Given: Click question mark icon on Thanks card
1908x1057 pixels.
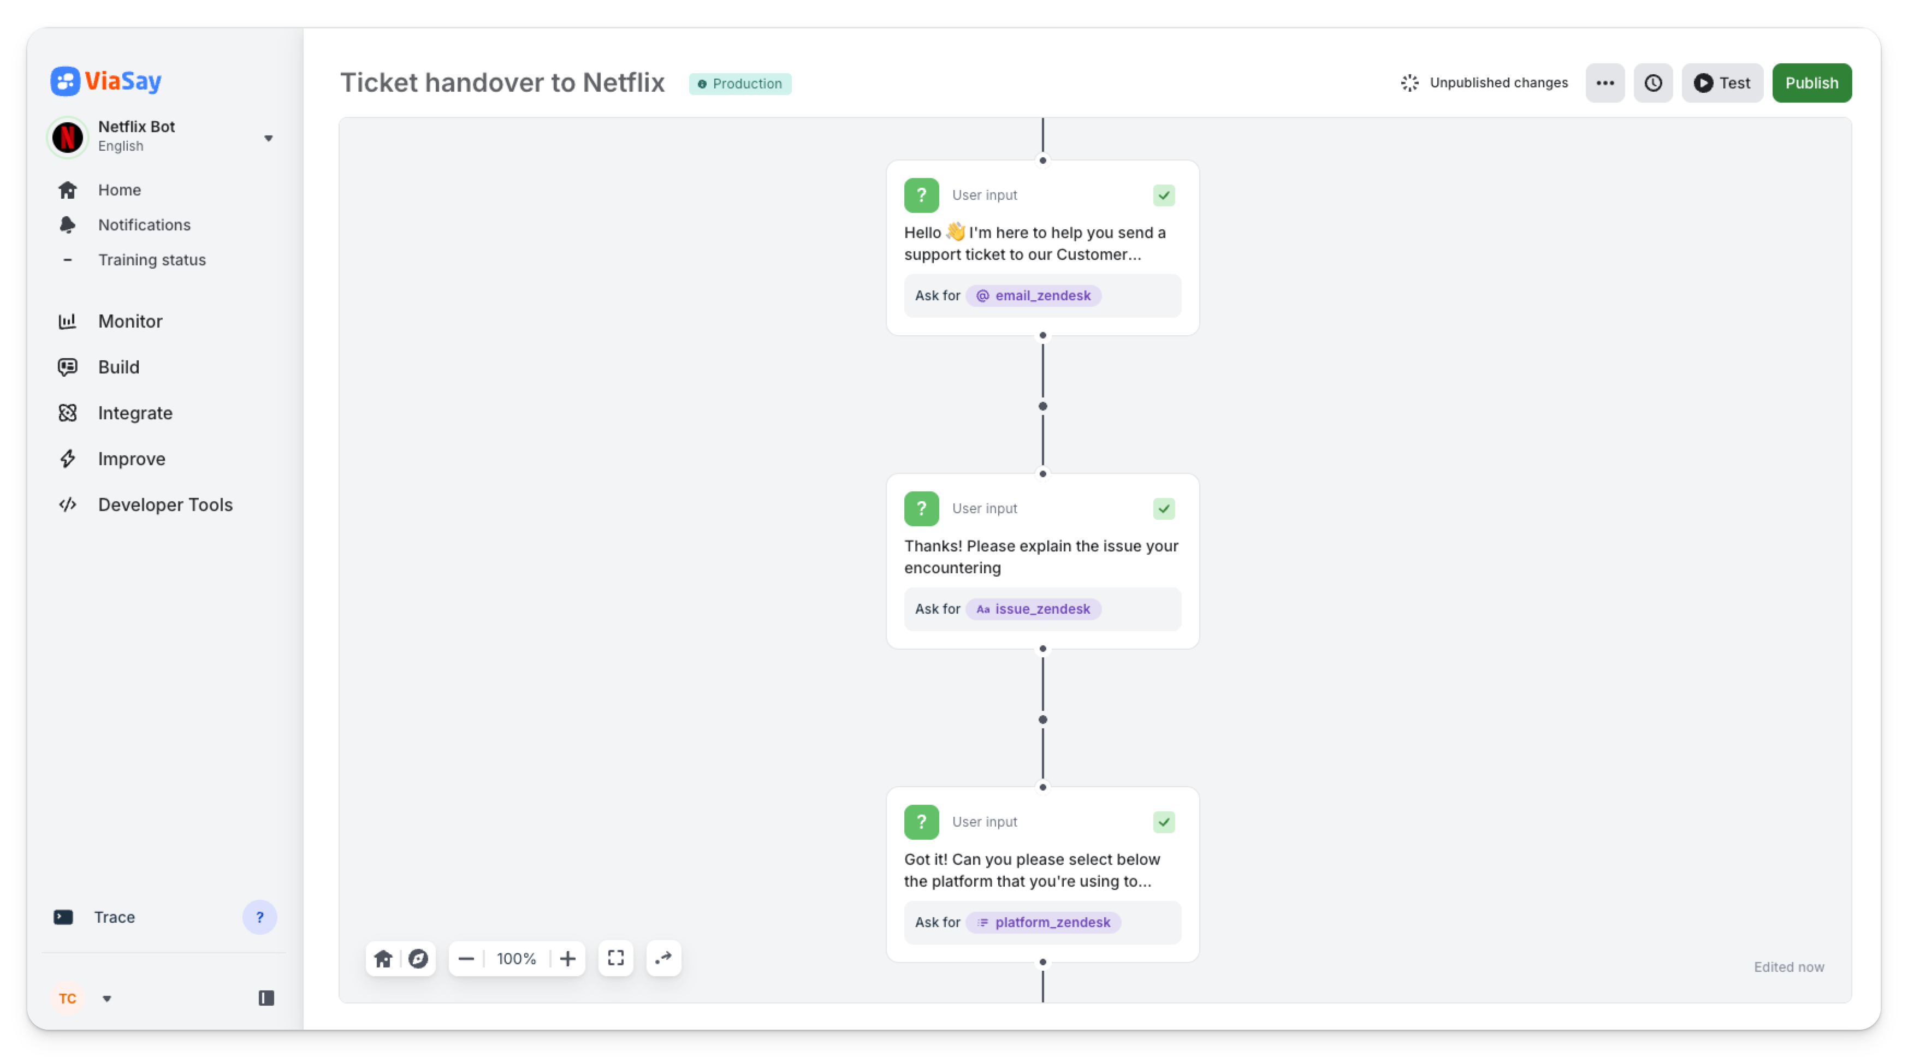Looking at the screenshot, I should [x=921, y=509].
